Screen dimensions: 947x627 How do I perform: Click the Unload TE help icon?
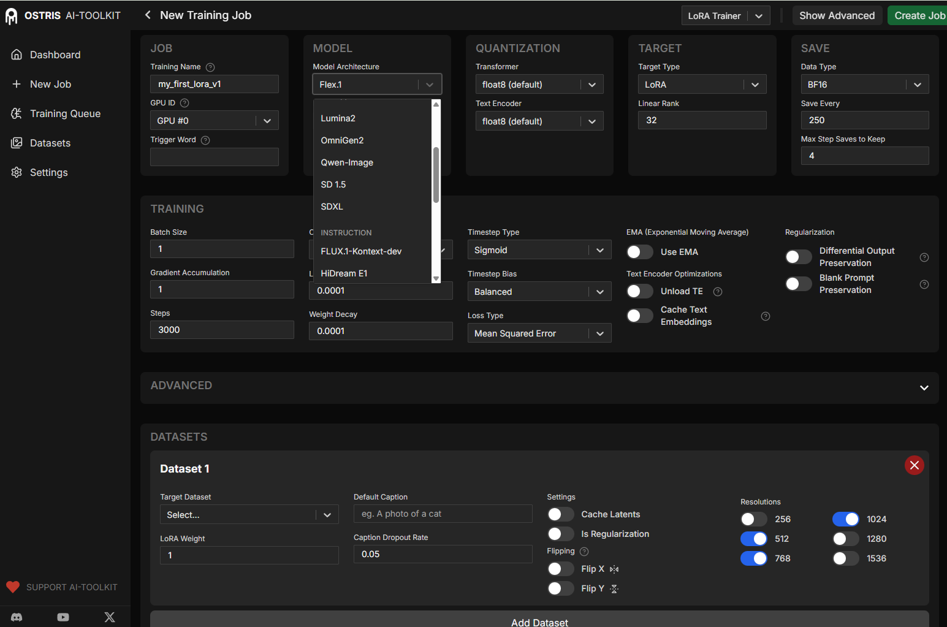tap(718, 292)
